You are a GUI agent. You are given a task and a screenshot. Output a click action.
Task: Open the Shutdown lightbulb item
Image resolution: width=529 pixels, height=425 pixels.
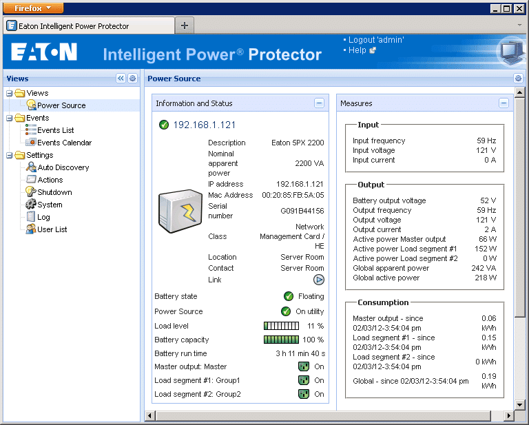coord(31,191)
